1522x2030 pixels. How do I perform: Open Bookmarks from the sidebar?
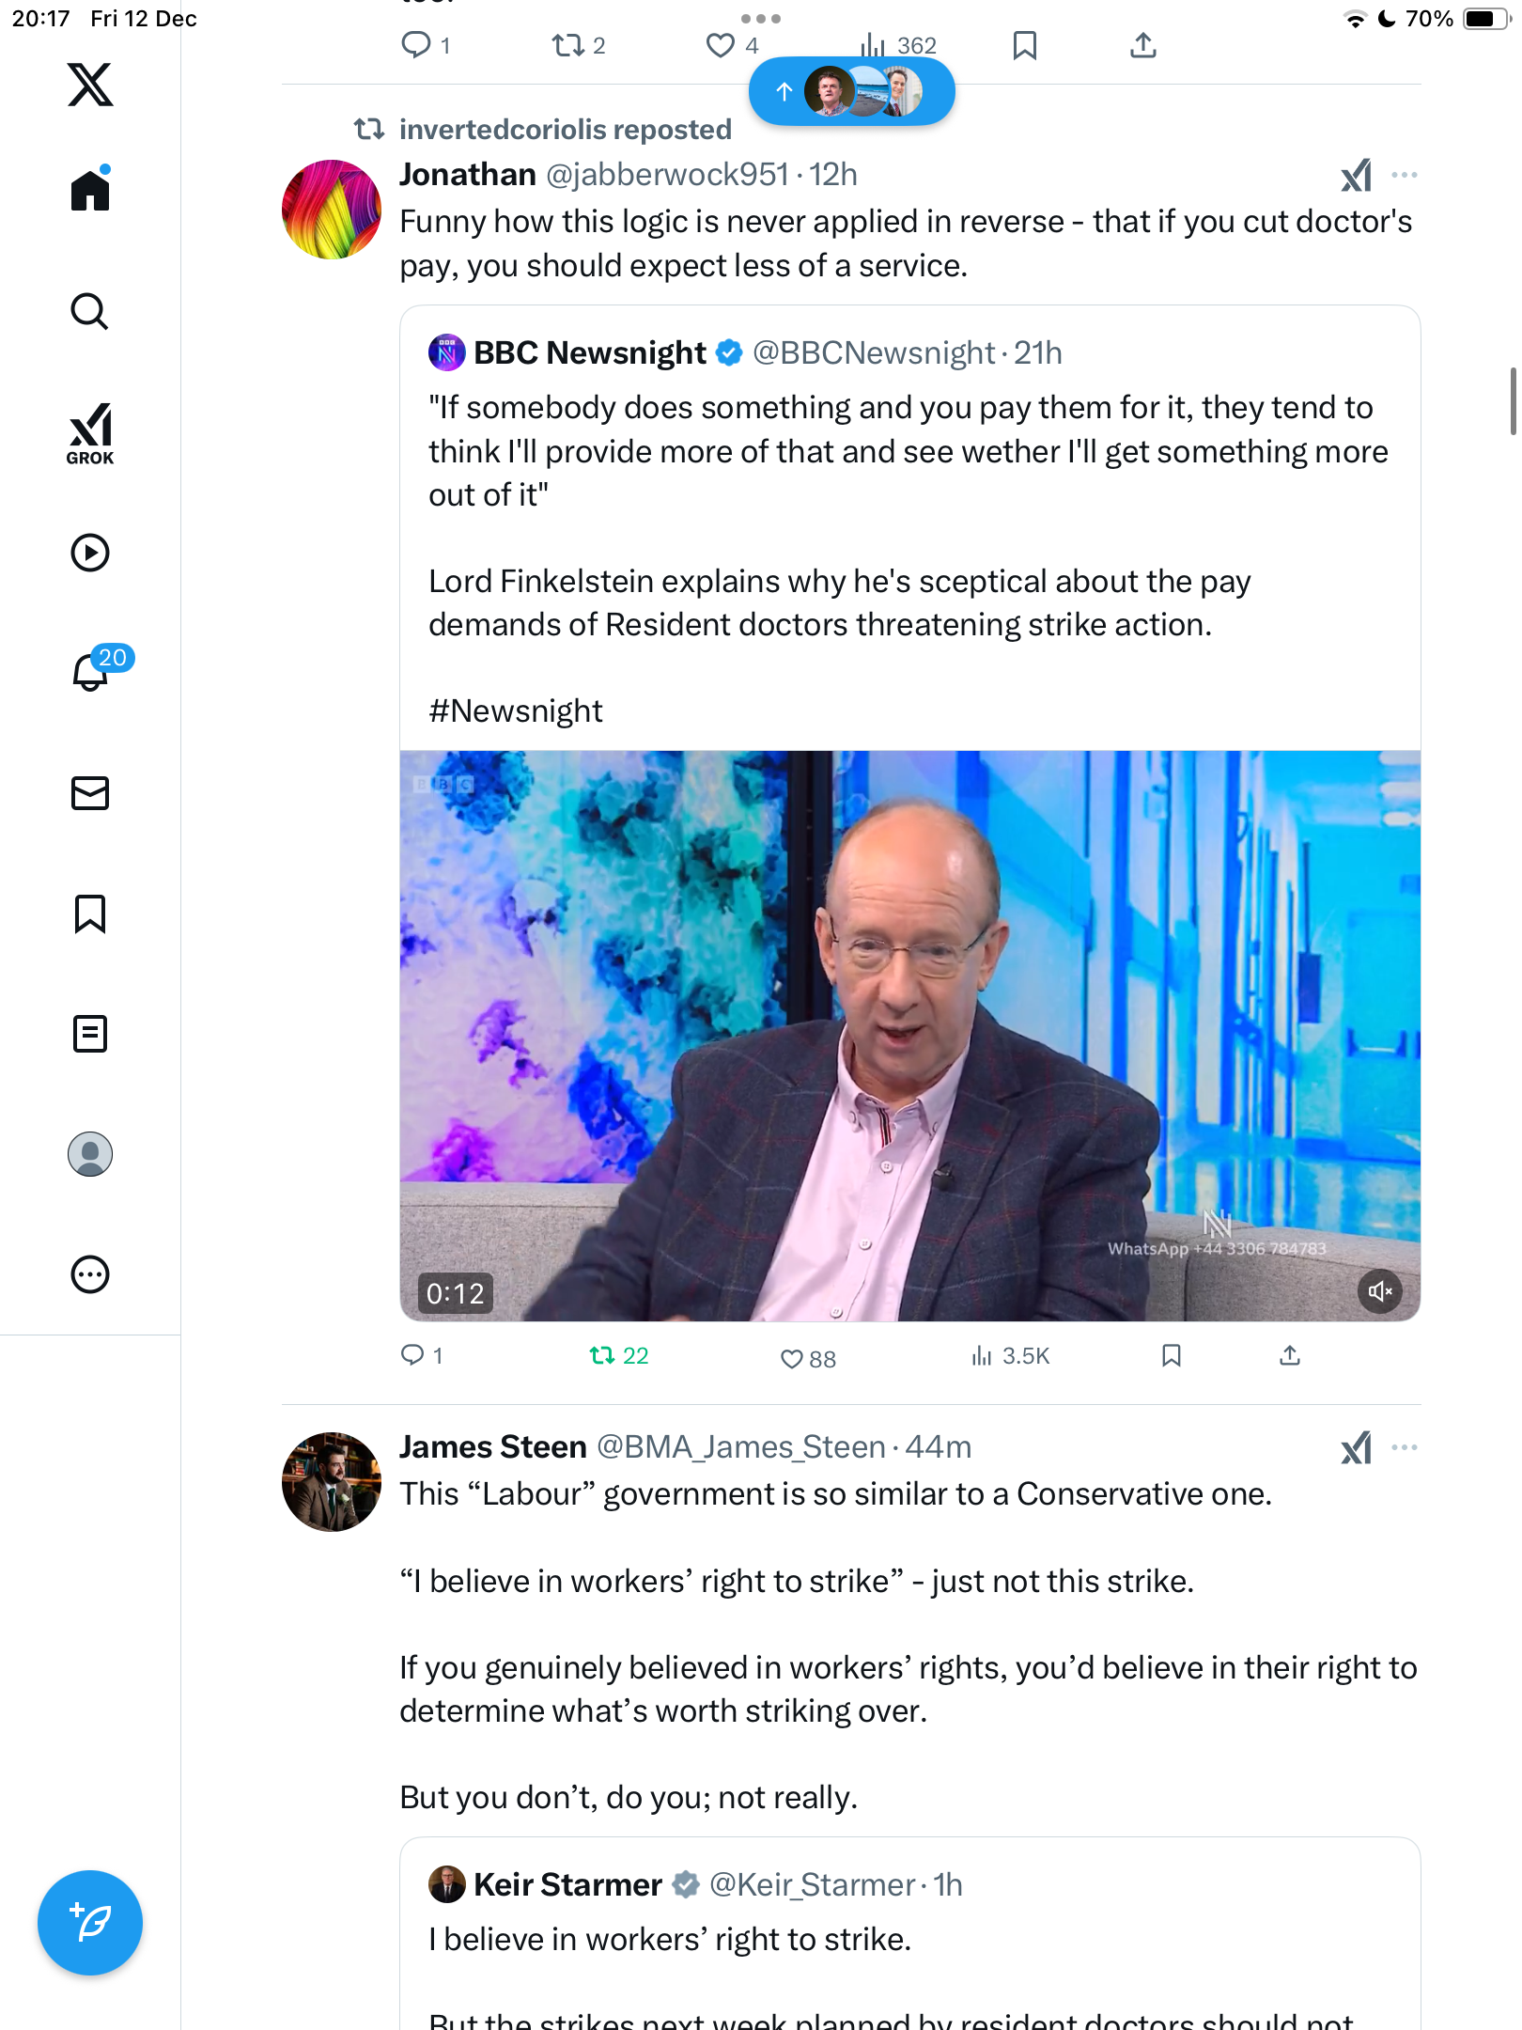tap(90, 913)
